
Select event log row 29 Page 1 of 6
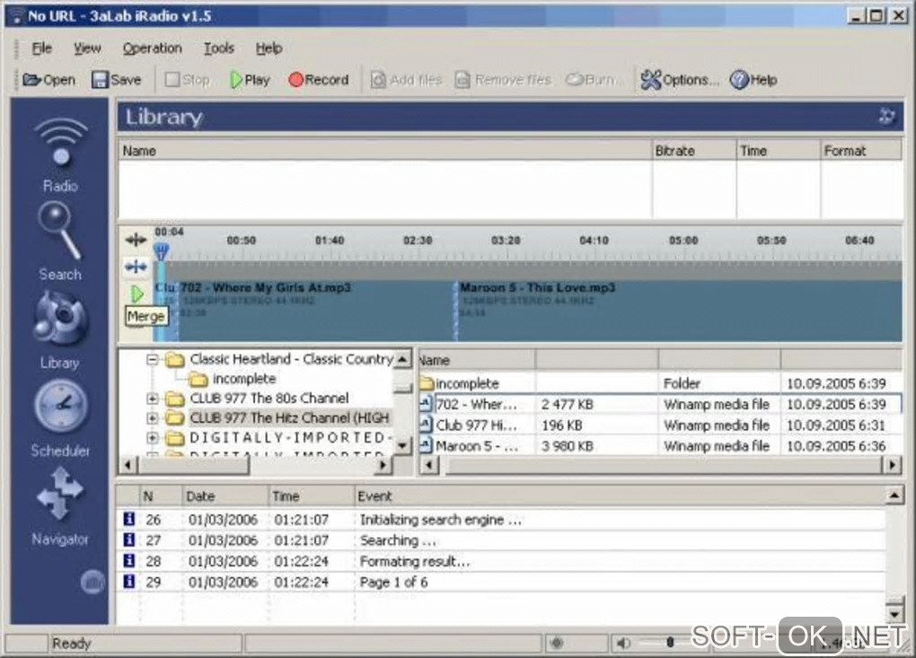(x=502, y=582)
